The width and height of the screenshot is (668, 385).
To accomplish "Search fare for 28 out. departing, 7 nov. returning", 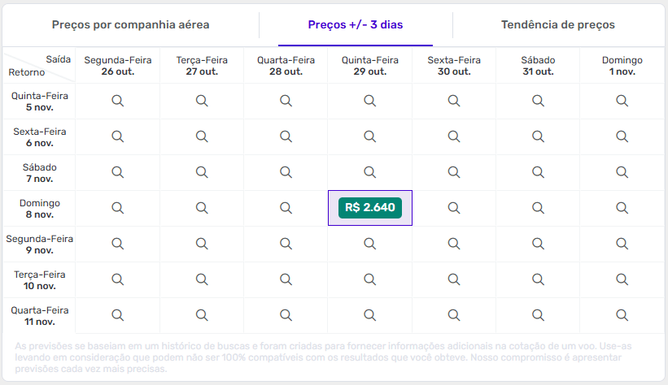I will pos(286,172).
